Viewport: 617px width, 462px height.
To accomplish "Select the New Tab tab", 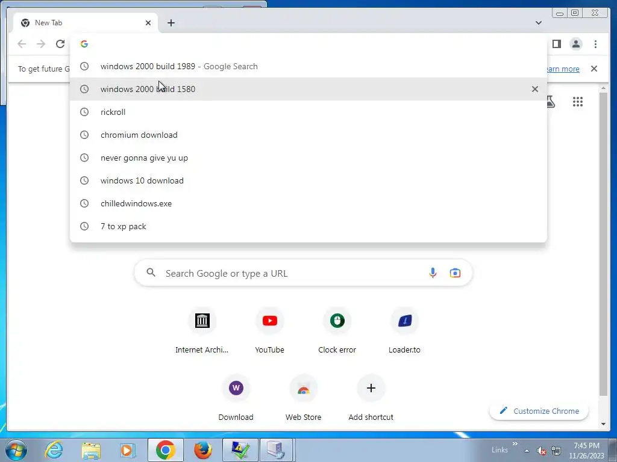I will tap(86, 23).
